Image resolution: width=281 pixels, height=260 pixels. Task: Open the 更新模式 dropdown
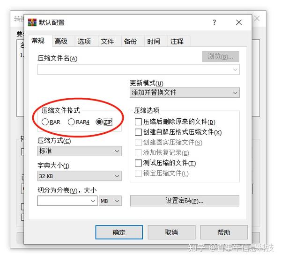pyautogui.click(x=185, y=93)
